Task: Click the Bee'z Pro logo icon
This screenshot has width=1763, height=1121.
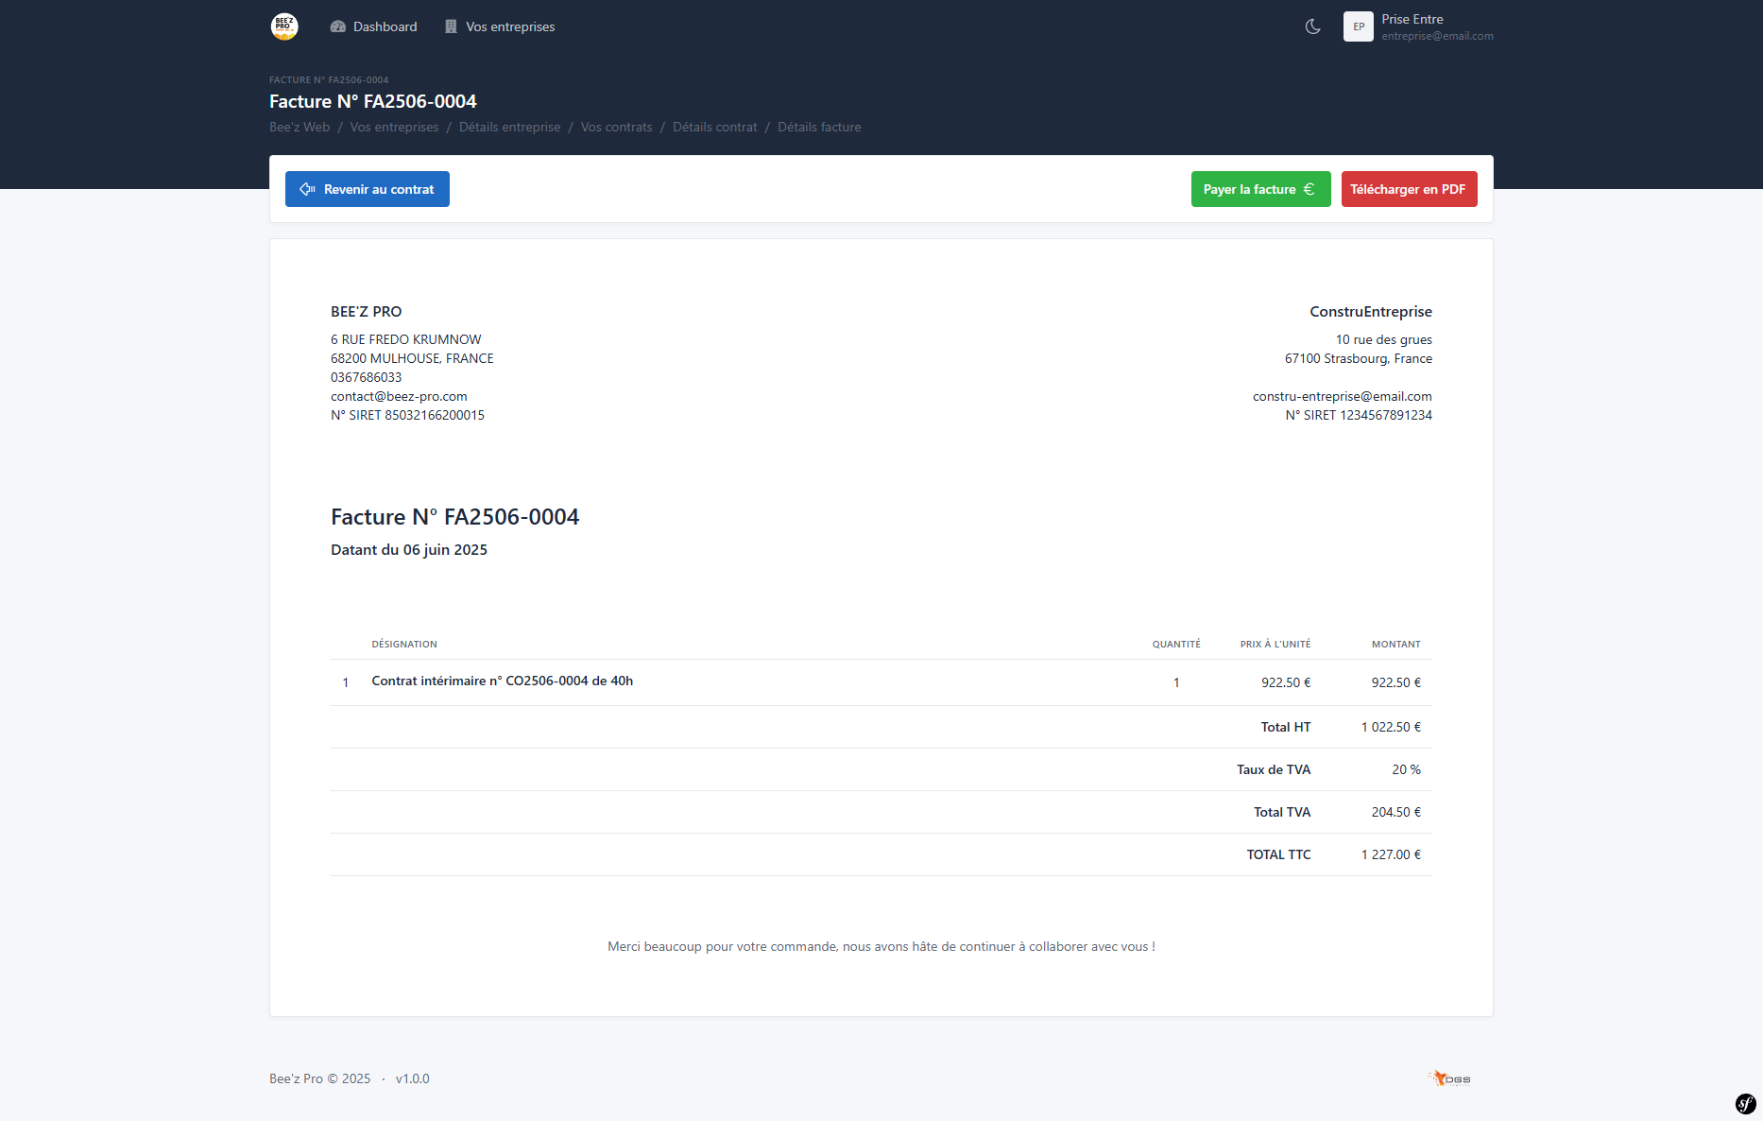Action: [284, 26]
